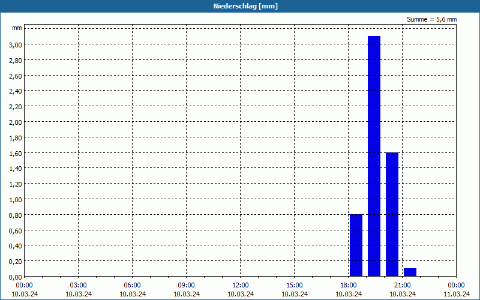This screenshot has width=480, height=300.
Task: Click the 1,60 y-axis label
Action: point(16,154)
